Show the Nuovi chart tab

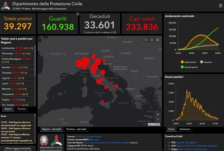tap(171, 129)
